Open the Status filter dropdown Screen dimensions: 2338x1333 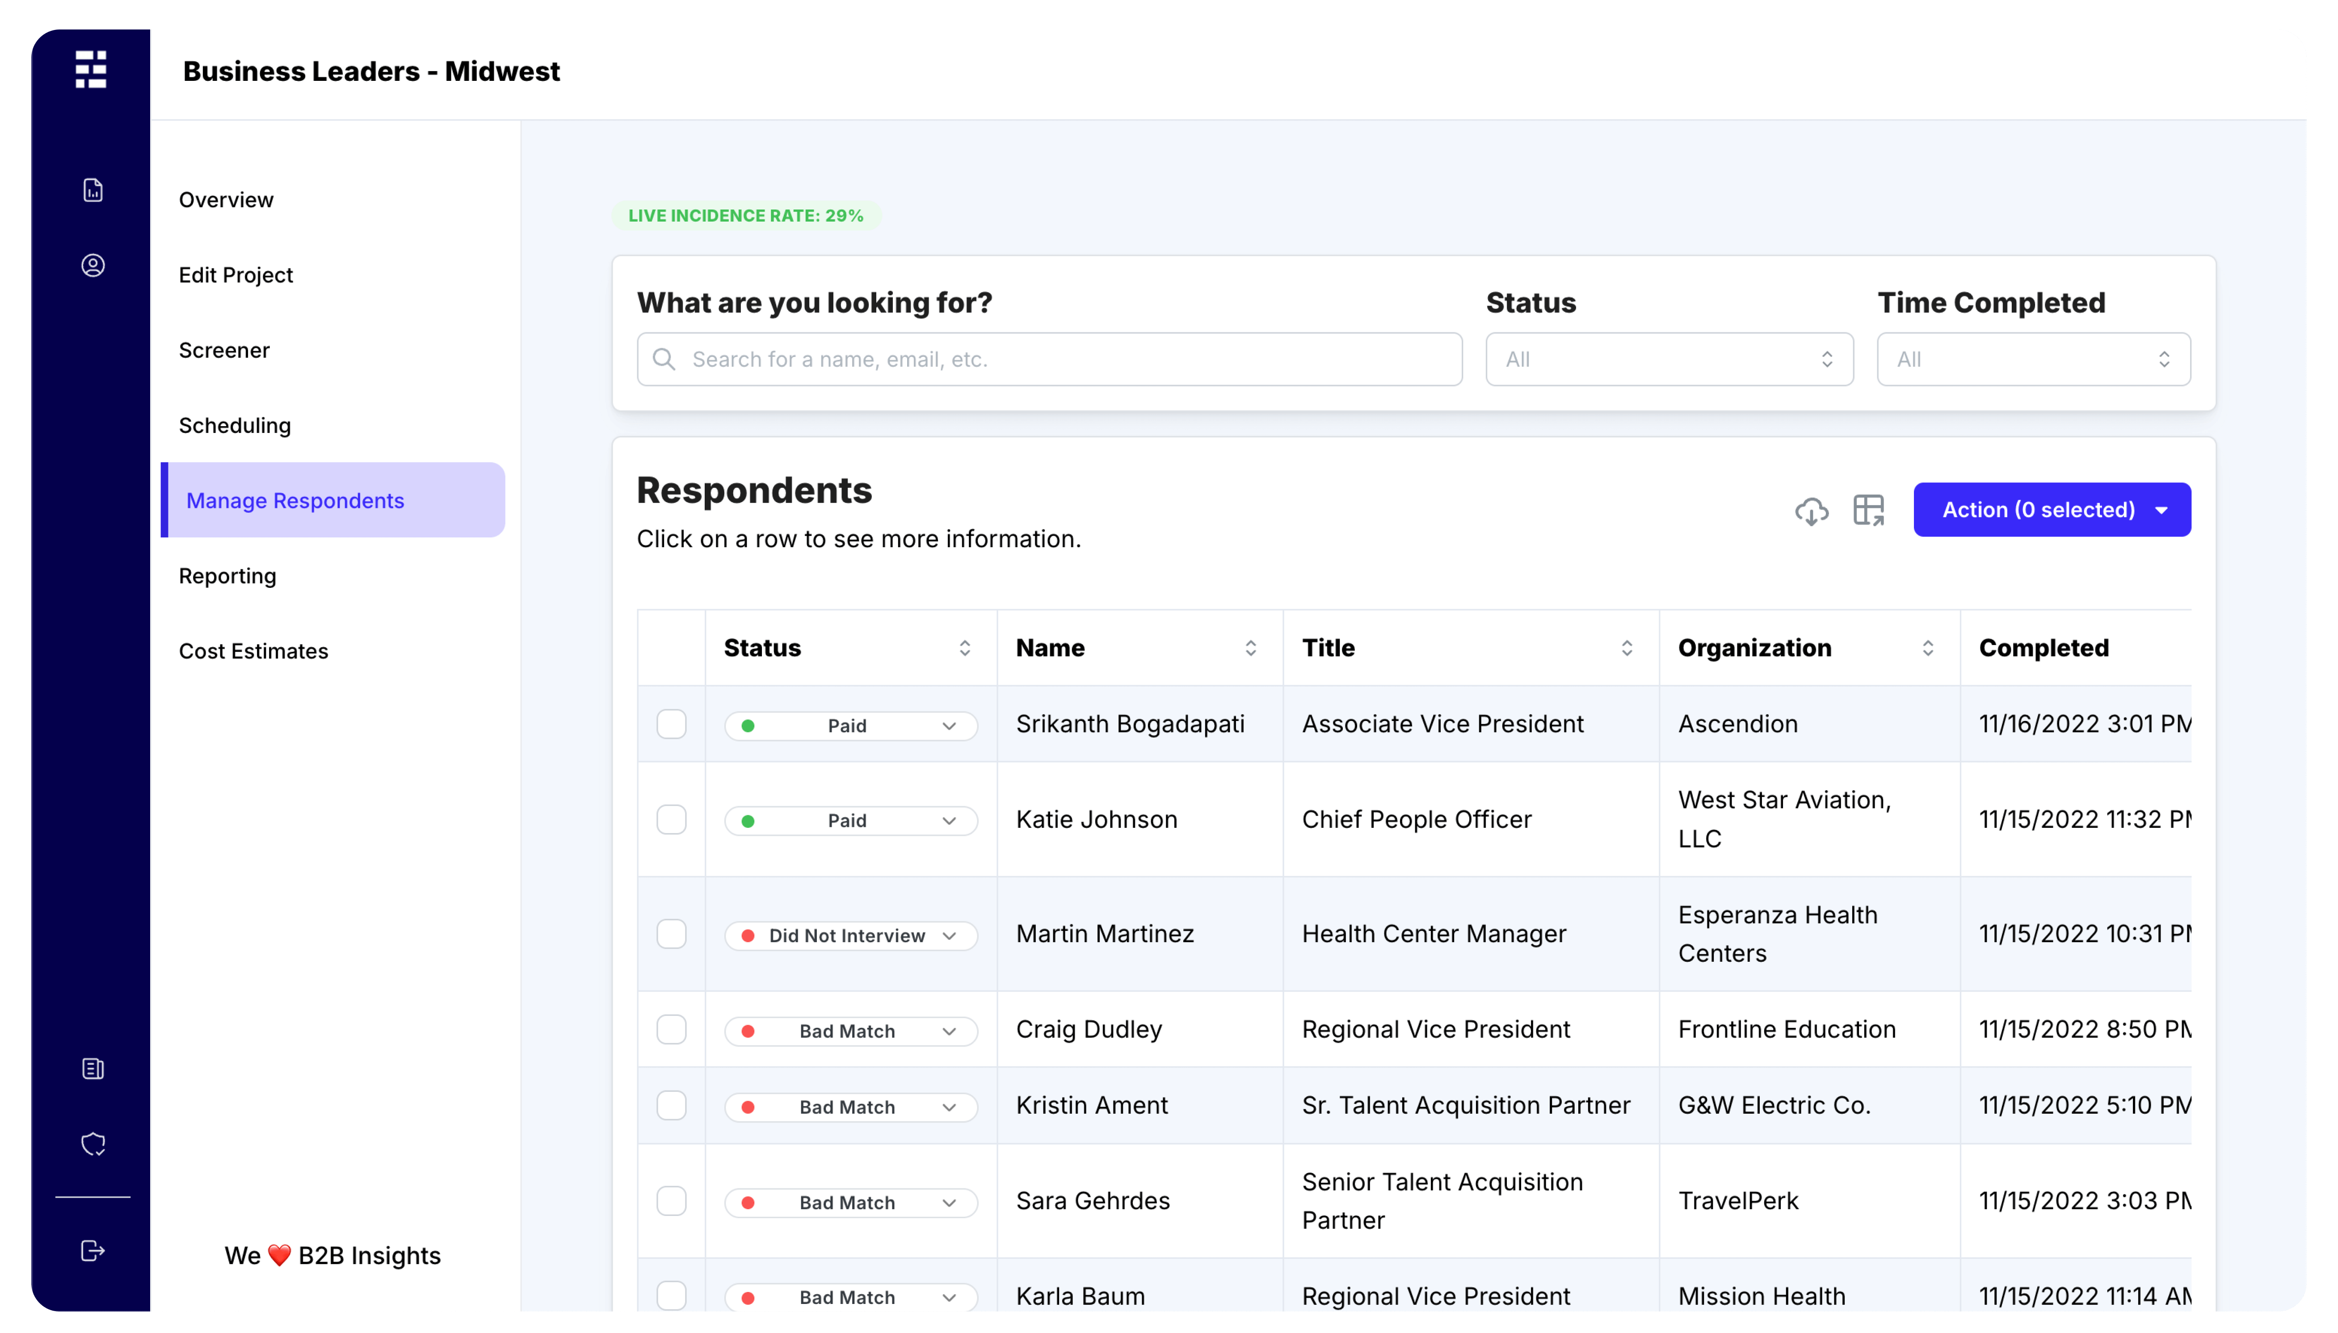tap(1669, 359)
